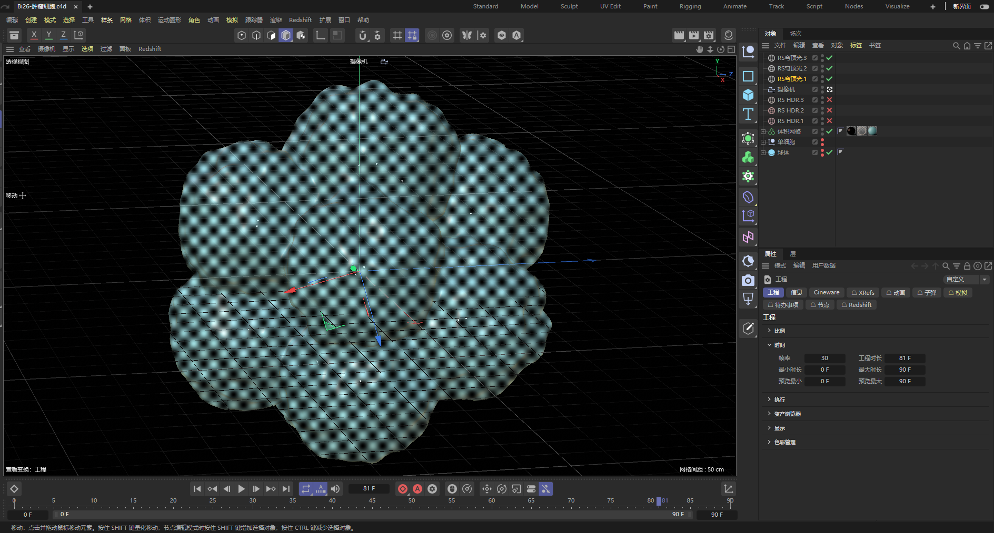Open viewport 摄像机 menu
The height and width of the screenshot is (533, 994).
[x=46, y=49]
